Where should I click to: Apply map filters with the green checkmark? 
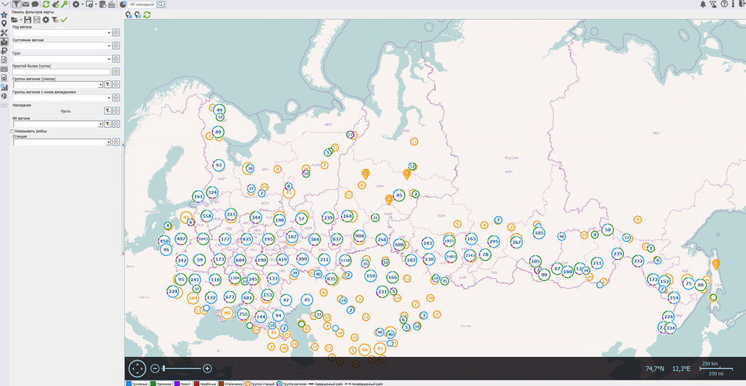[64, 20]
